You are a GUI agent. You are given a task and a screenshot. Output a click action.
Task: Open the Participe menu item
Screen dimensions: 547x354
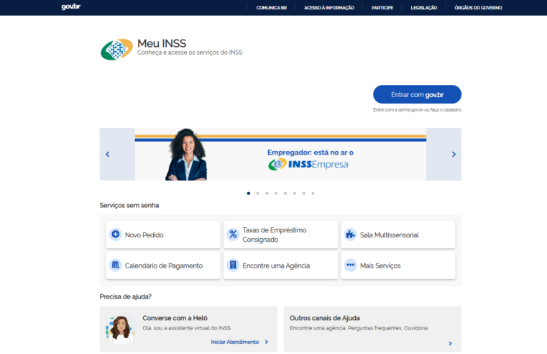point(382,8)
